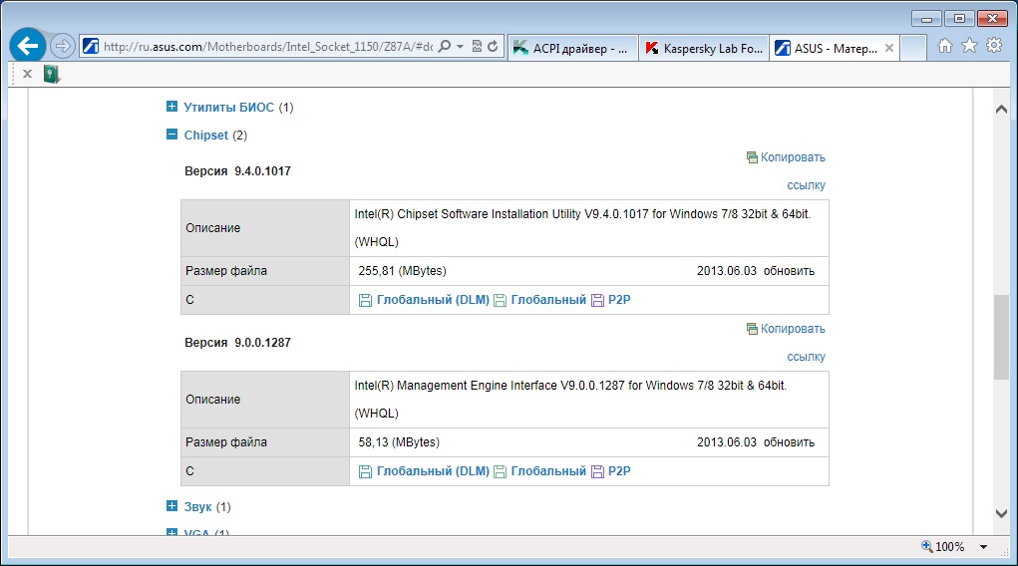Open the Tools gear icon menu
Image resolution: width=1018 pixels, height=566 pixels.
(x=993, y=46)
